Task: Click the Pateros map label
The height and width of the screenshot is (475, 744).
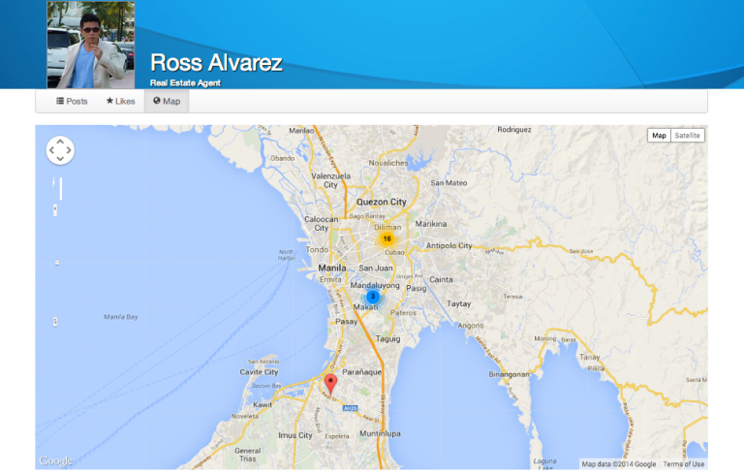Action: [x=404, y=313]
